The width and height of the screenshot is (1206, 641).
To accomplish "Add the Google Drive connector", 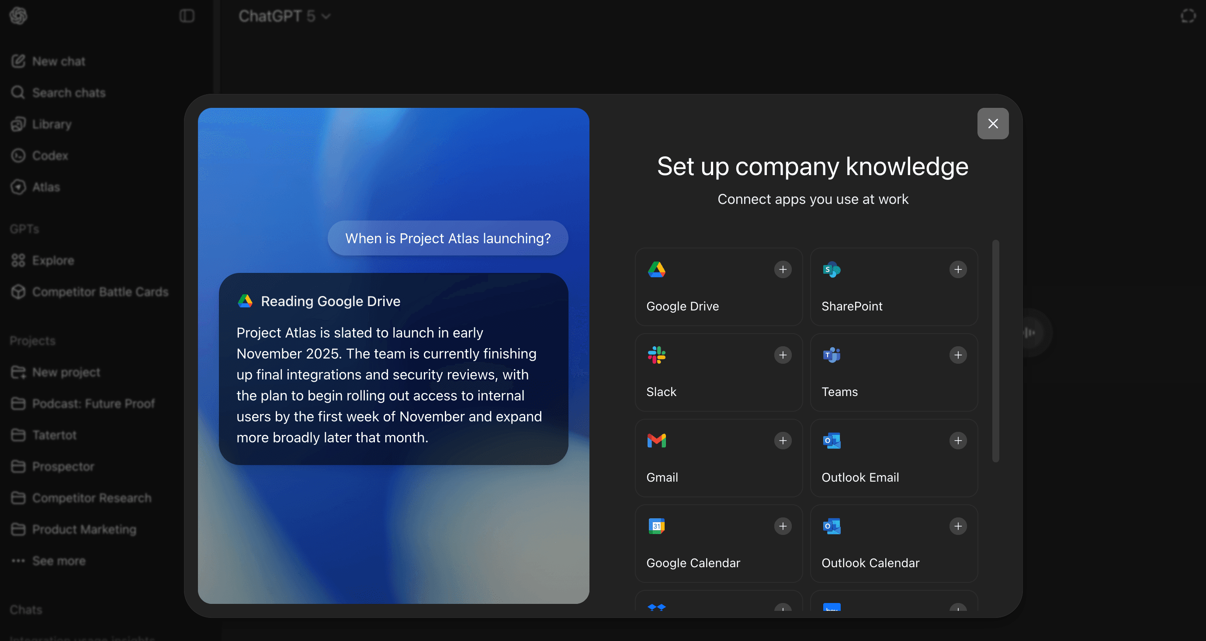I will point(782,269).
